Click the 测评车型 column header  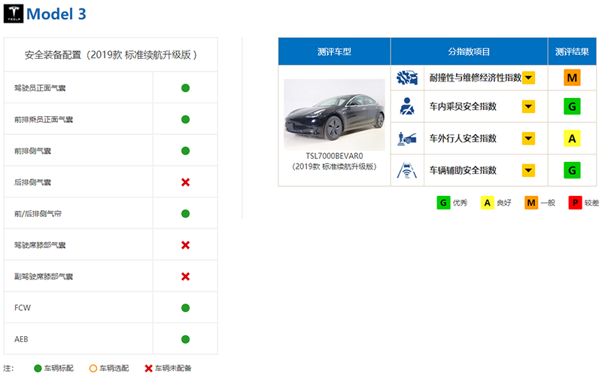coord(334,51)
